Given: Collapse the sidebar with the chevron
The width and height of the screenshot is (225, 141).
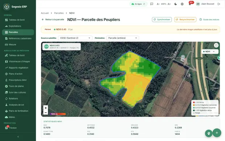Looking at the screenshot, I should point(18,137).
